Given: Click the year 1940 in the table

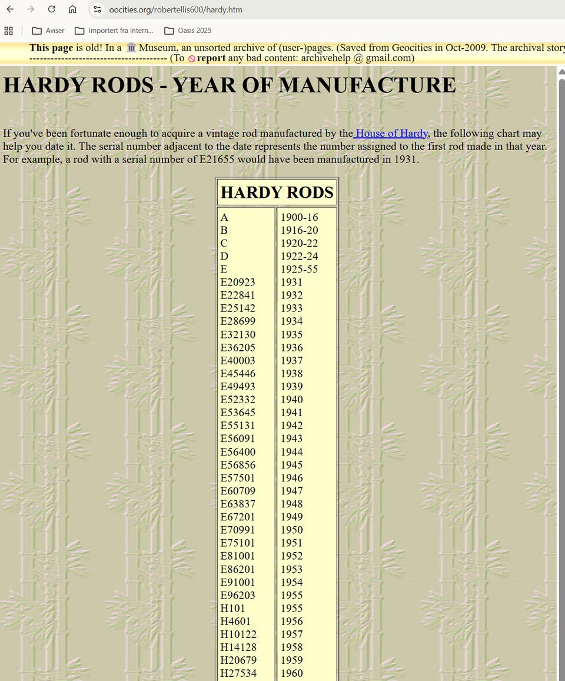Looking at the screenshot, I should (291, 400).
